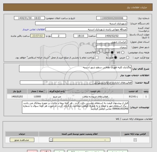Select the جزیی purchase type radio

[128, 58]
